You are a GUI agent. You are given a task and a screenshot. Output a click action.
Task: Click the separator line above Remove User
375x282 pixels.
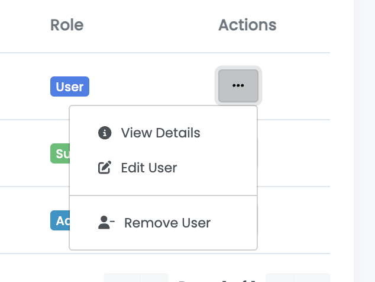163,195
